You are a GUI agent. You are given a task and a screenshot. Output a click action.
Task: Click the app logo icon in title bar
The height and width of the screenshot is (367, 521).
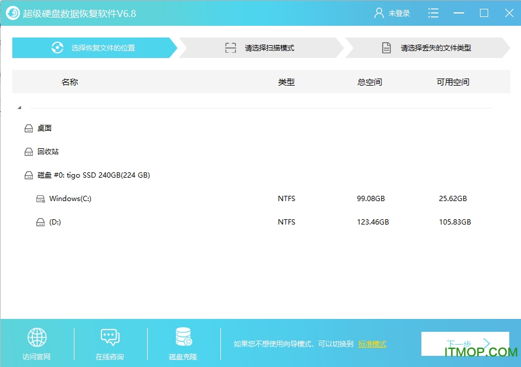(x=13, y=13)
